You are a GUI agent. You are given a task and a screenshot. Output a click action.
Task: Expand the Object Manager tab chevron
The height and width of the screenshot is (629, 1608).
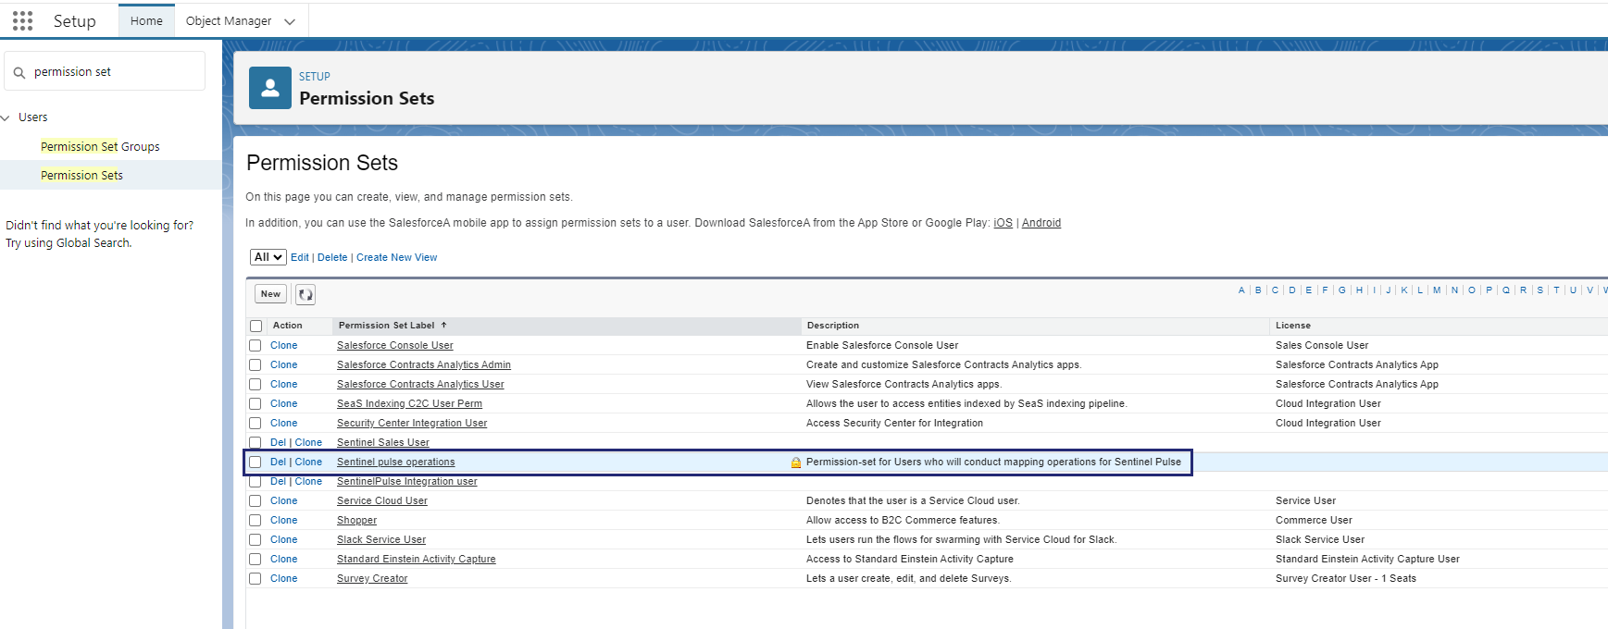[x=290, y=21]
